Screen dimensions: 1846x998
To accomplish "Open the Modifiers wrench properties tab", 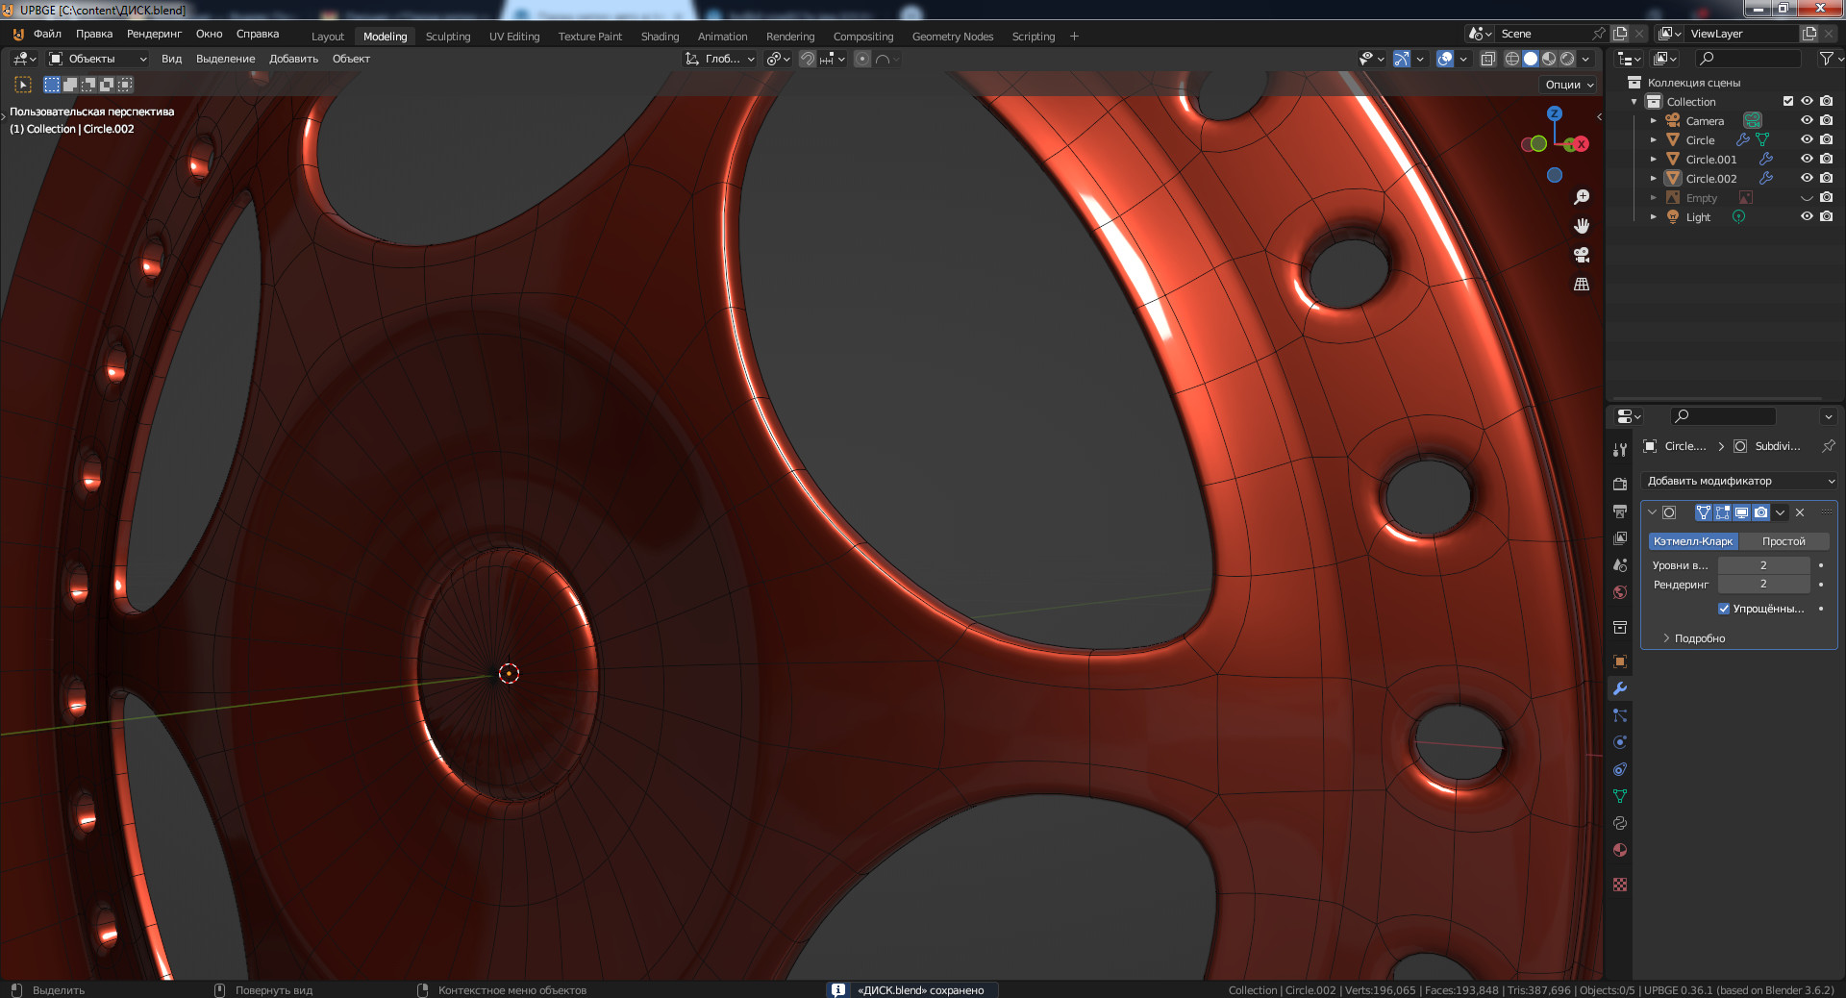I will point(1620,688).
